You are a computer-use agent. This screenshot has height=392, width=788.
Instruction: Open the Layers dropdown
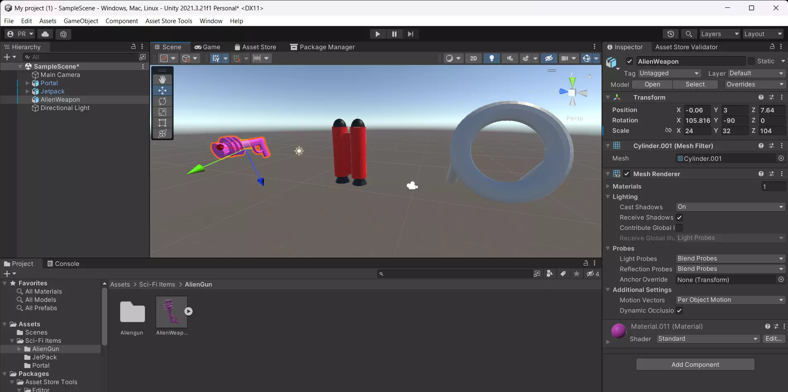pos(720,34)
